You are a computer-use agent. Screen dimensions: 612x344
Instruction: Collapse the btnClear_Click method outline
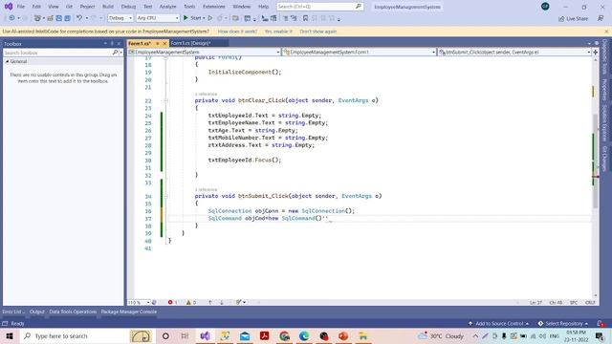tap(165, 100)
